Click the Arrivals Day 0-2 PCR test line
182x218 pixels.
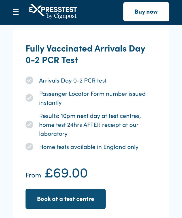point(73,81)
